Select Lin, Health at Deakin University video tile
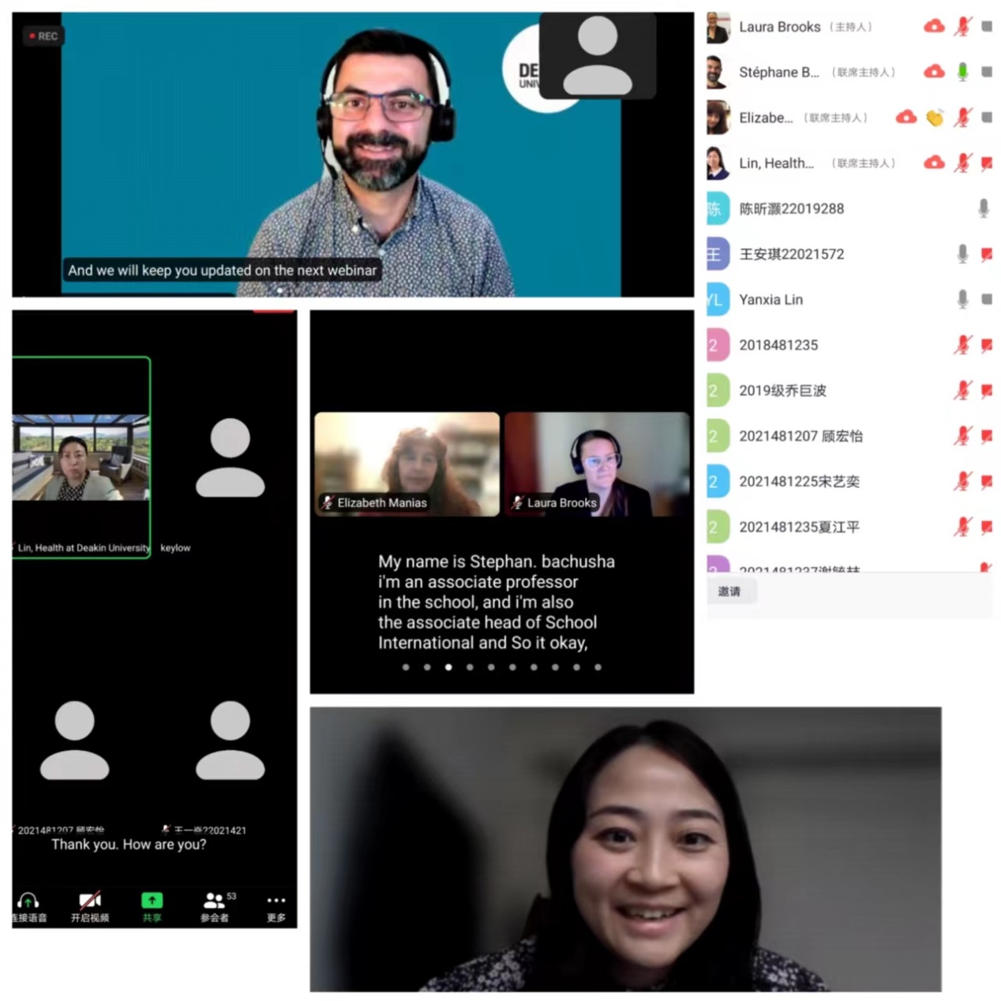Viewport: 1001px width, 1001px height. click(x=81, y=458)
